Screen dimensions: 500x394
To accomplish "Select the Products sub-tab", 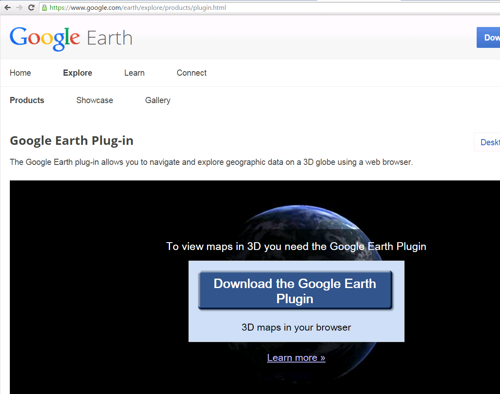I will click(27, 100).
